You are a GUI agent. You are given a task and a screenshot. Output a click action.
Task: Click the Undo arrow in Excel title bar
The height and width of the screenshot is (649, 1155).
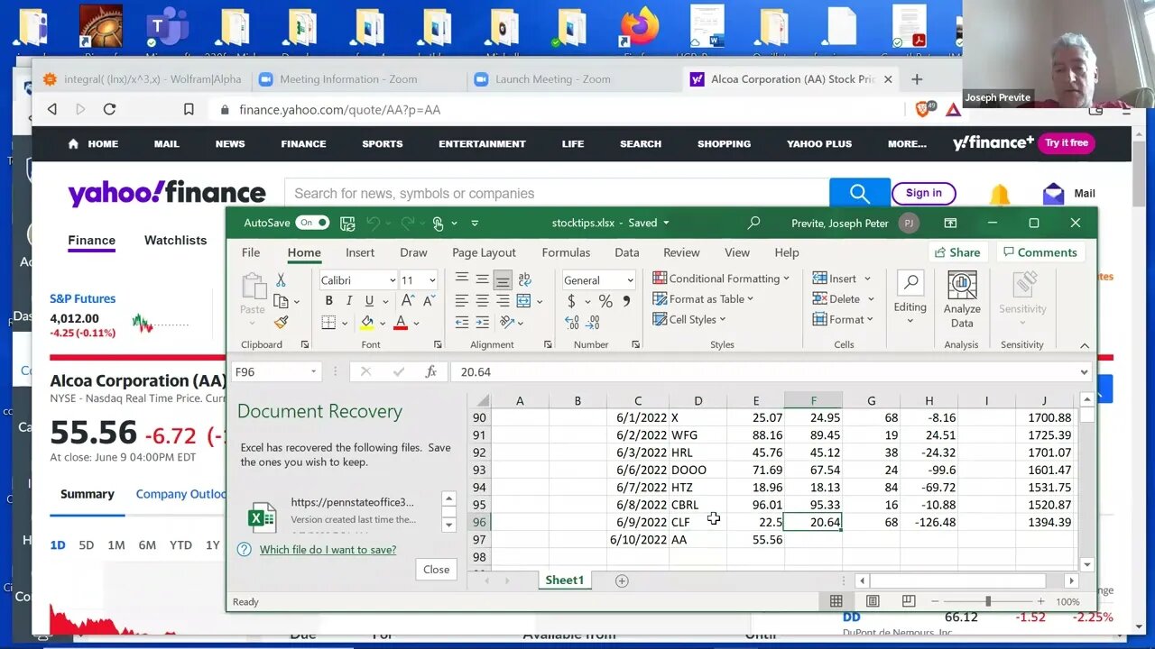pyautogui.click(x=374, y=223)
